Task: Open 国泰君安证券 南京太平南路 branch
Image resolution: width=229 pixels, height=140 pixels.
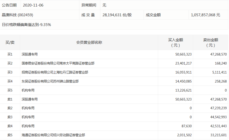Action: pos(58,63)
